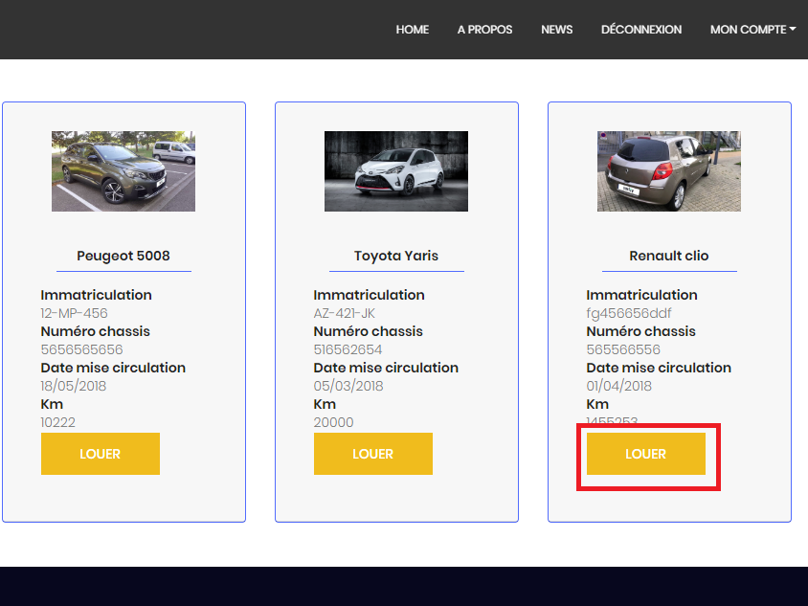Click Immatriculation label on Toyota Yaris card
This screenshot has width=808, height=606.
point(369,295)
